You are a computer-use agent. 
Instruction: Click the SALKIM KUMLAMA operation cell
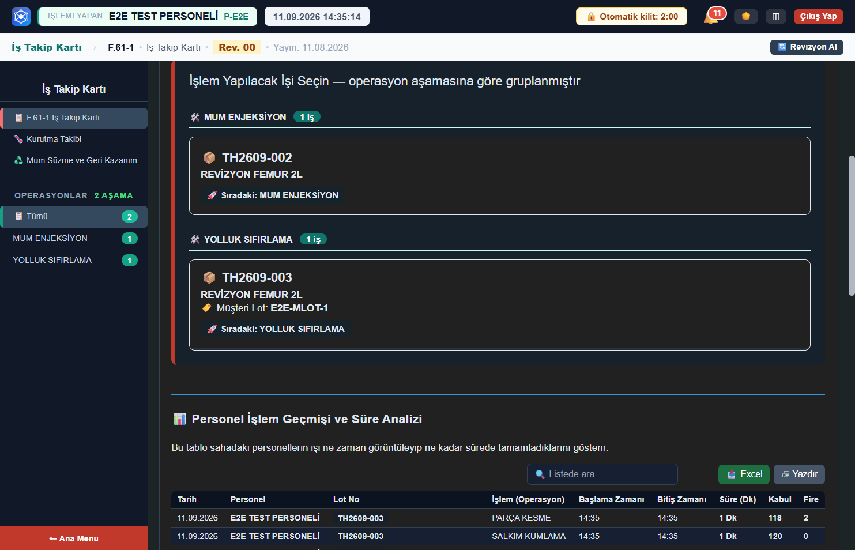pos(529,536)
